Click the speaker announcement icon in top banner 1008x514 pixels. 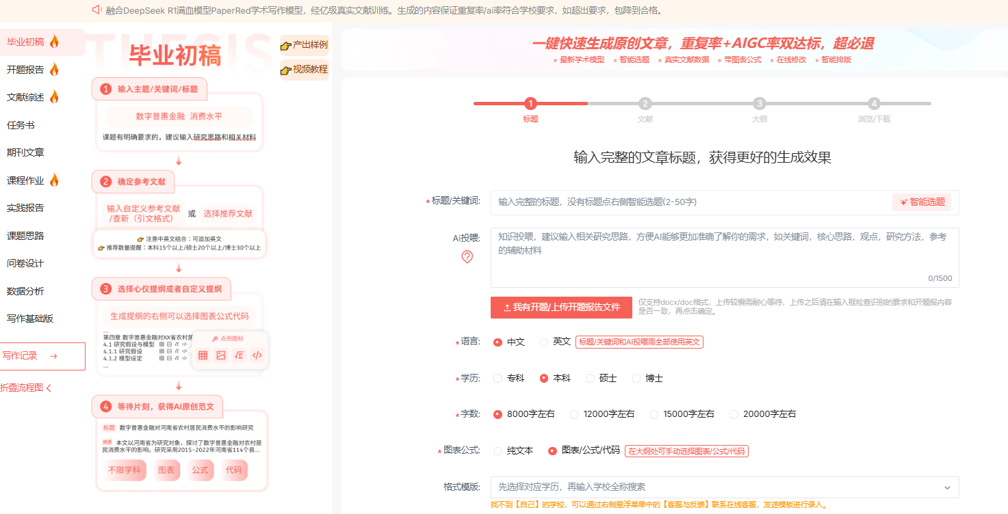coord(96,10)
